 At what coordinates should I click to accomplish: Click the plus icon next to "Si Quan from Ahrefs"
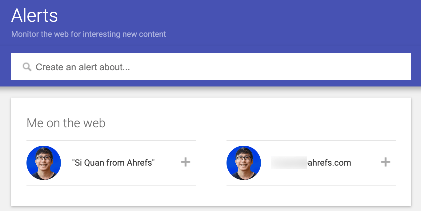click(185, 163)
